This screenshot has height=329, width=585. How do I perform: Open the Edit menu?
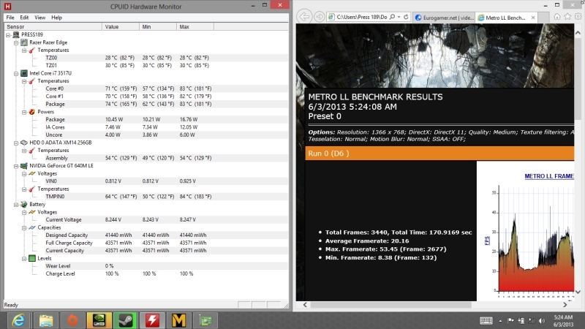(x=24, y=18)
